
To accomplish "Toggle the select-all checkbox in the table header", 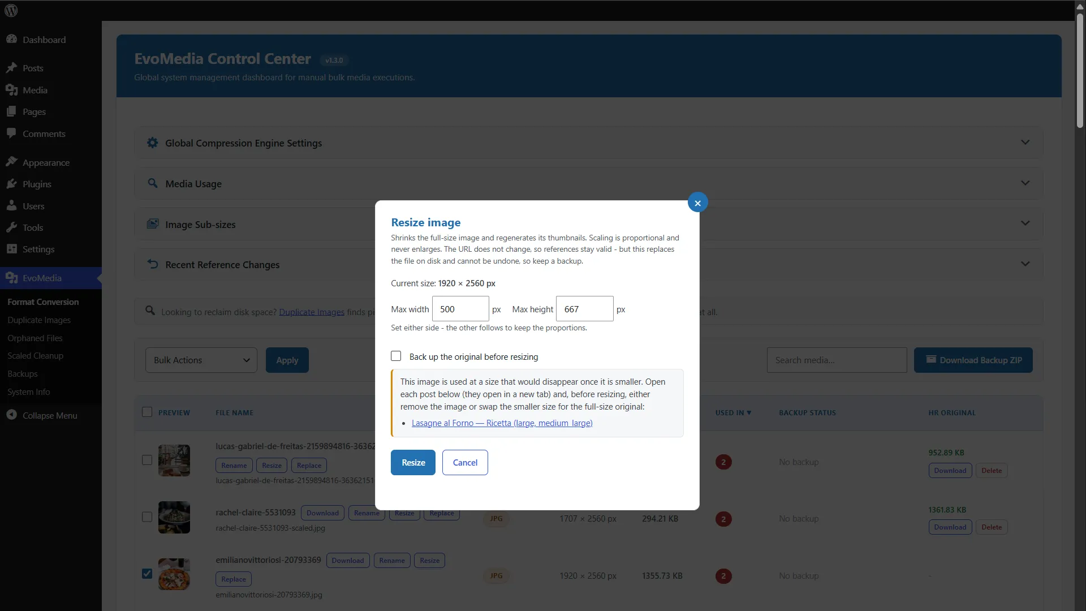I will [147, 412].
